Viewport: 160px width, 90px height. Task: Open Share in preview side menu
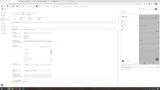(124, 27)
